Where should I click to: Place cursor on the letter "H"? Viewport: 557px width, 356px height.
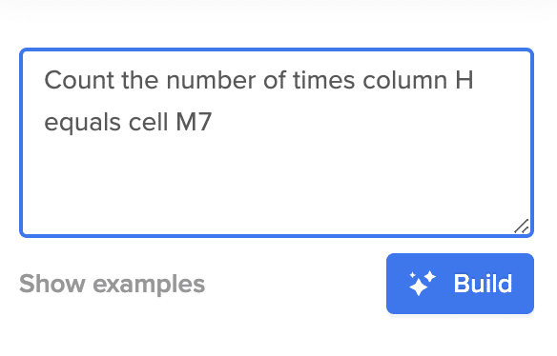464,80
